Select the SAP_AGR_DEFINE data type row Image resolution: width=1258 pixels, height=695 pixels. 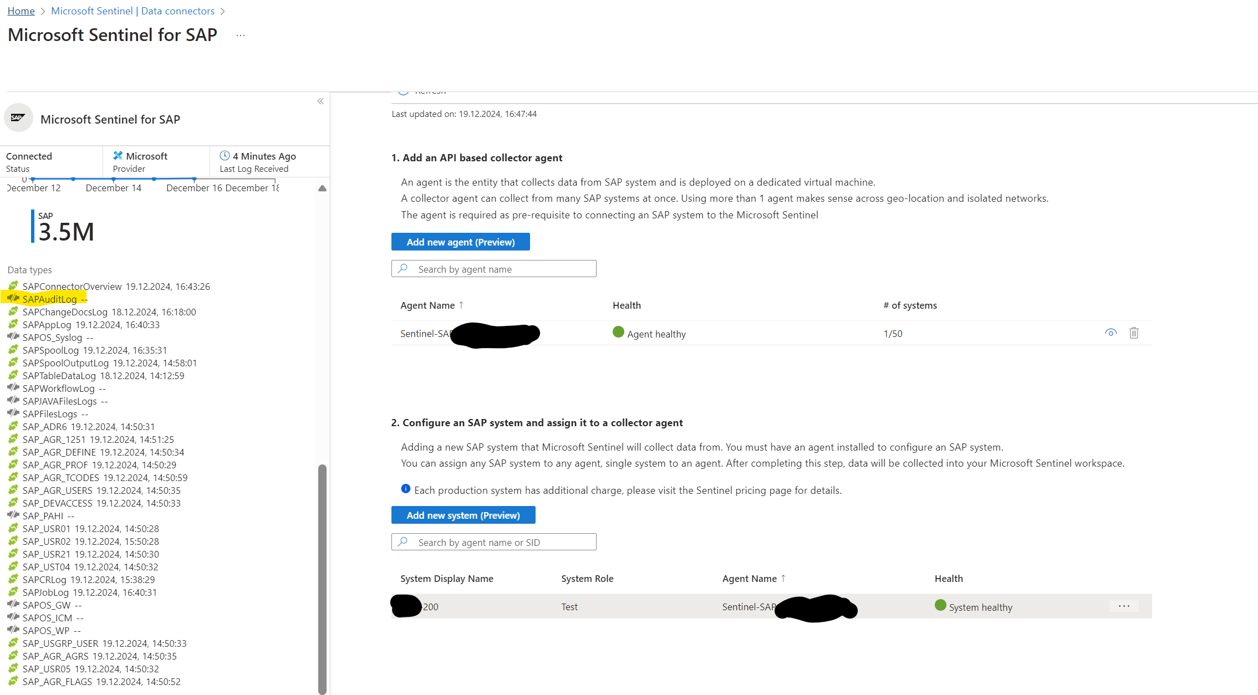96,452
